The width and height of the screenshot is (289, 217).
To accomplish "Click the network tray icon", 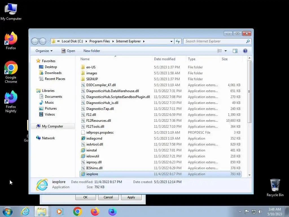I will click(254, 211).
